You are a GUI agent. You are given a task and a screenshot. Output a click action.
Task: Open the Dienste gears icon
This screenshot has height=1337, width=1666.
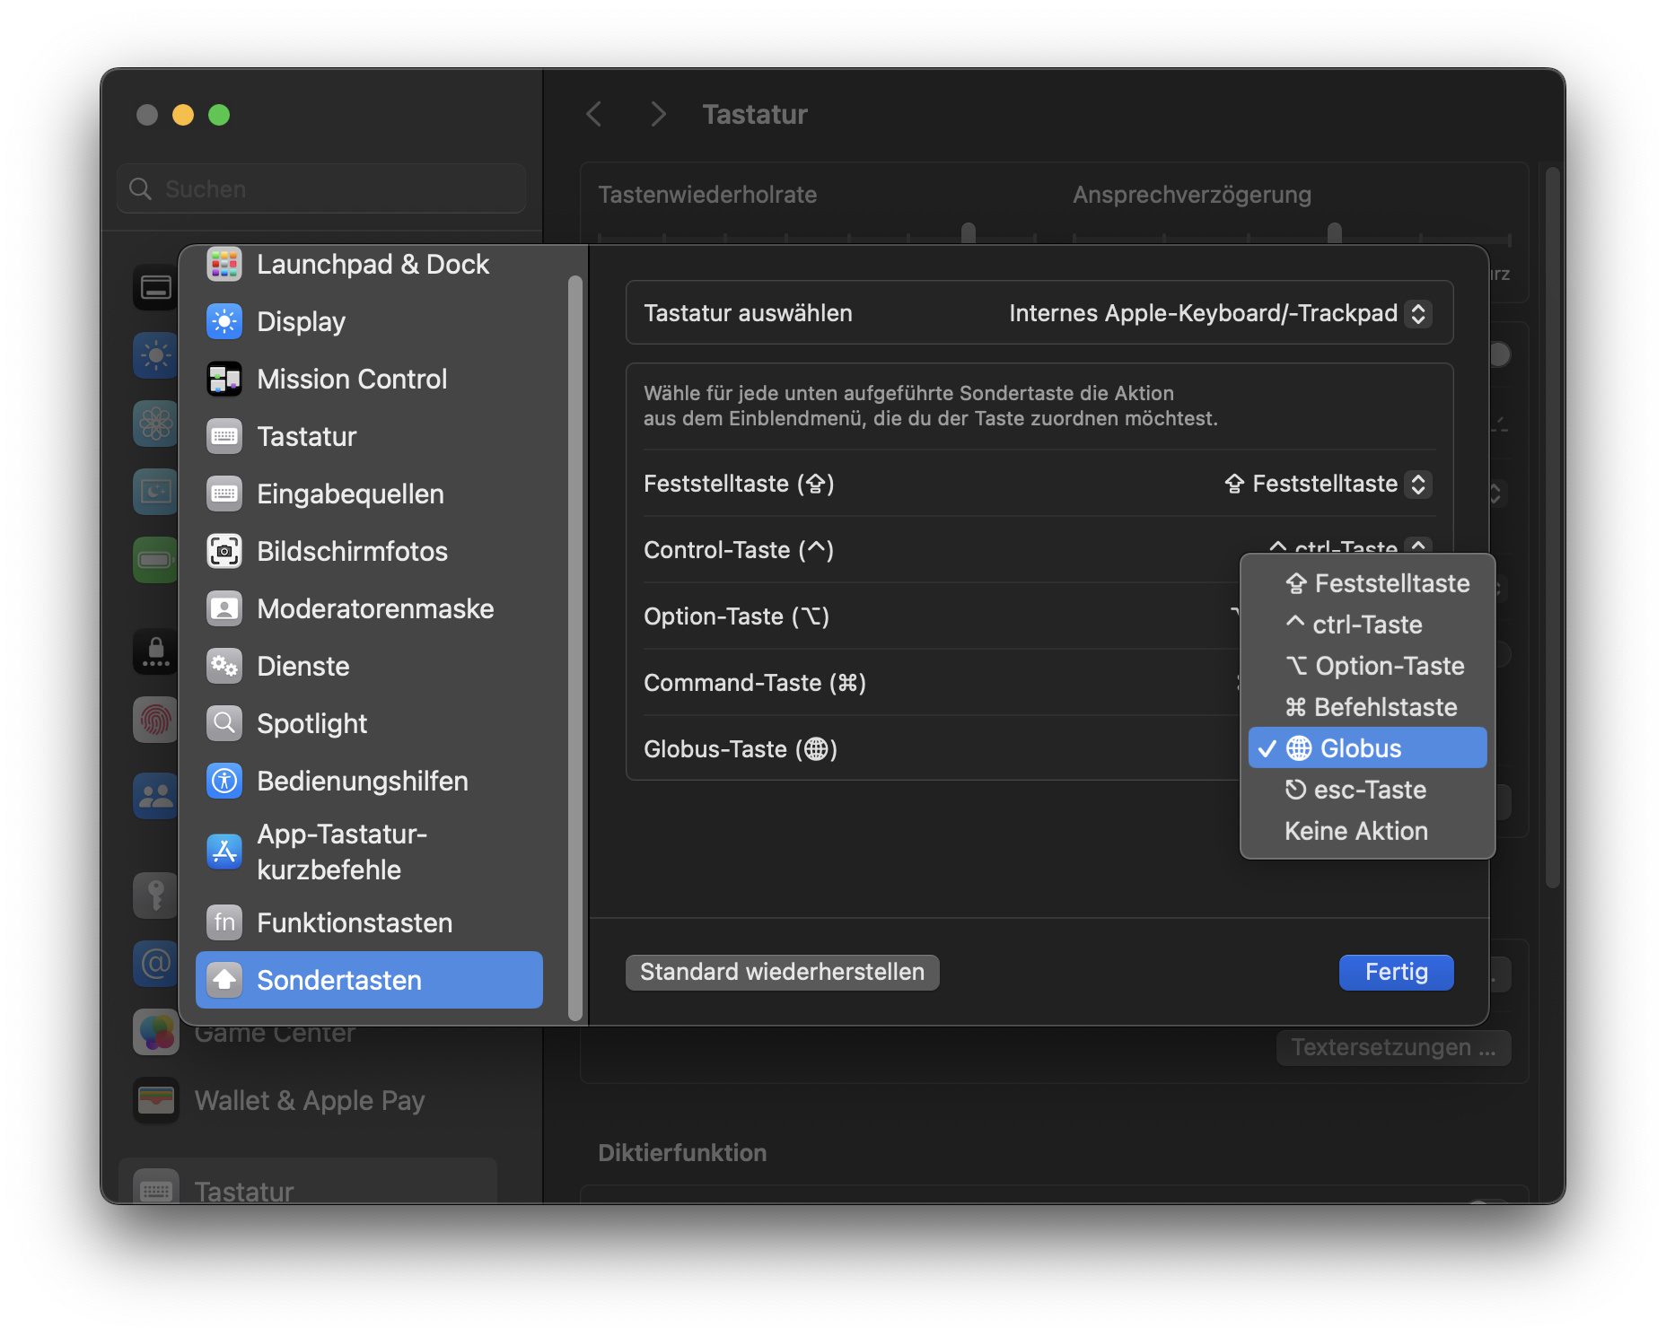click(224, 666)
